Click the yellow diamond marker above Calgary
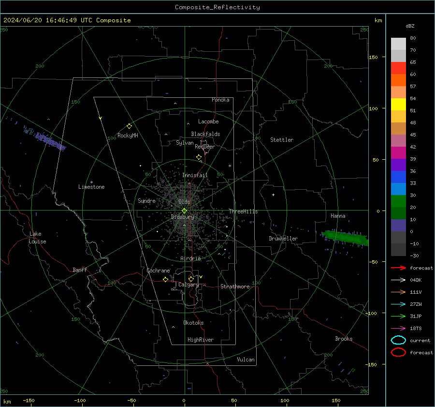This screenshot has height=407, width=435. click(191, 279)
